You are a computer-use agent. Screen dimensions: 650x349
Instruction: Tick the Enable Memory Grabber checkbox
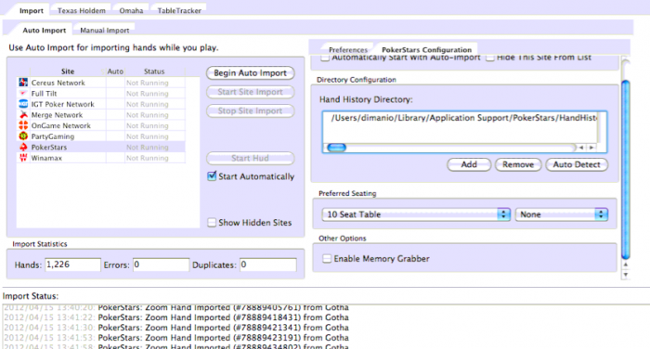tap(327, 259)
